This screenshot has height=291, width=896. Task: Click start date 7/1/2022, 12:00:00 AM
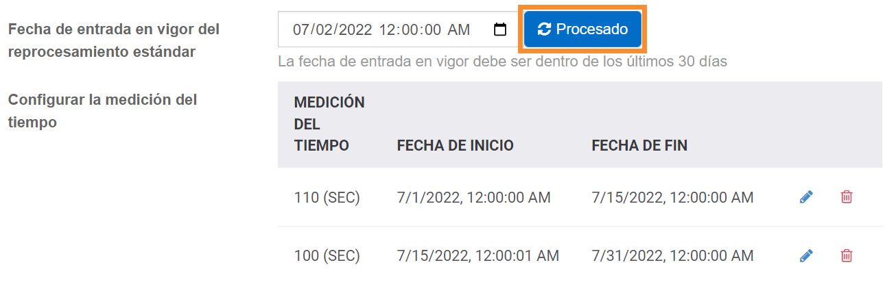[x=473, y=198]
